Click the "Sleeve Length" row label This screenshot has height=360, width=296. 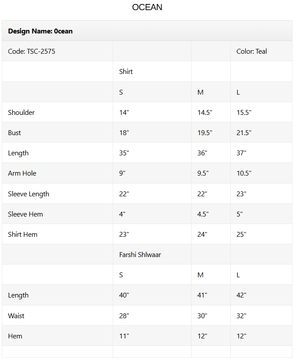coord(29,194)
